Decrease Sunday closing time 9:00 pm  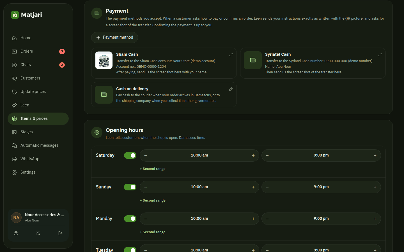point(267,187)
